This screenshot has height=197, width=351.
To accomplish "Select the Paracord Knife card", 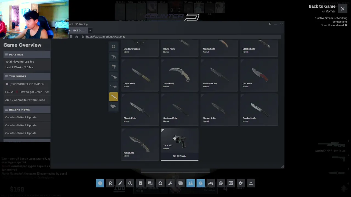I will pyautogui.click(x=219, y=75).
